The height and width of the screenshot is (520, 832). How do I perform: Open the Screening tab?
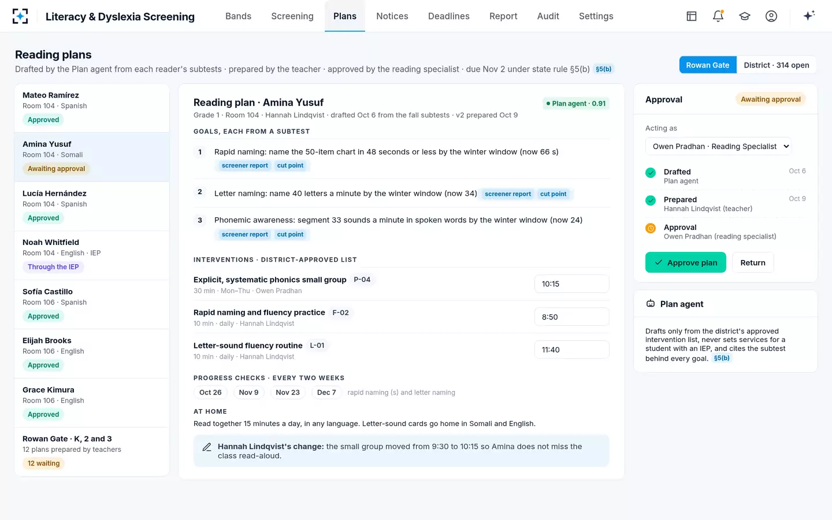pyautogui.click(x=292, y=16)
